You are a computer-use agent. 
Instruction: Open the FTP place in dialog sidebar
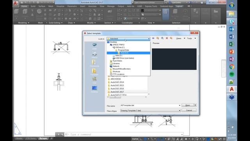tap(95, 80)
